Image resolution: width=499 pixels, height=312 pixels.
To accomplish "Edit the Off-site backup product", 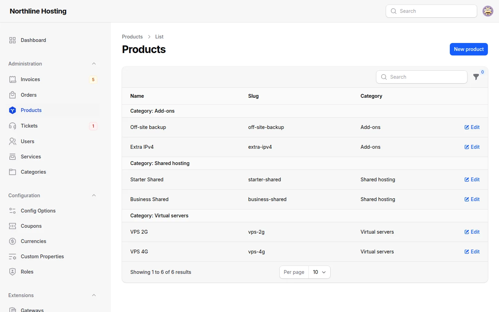I will (472, 127).
